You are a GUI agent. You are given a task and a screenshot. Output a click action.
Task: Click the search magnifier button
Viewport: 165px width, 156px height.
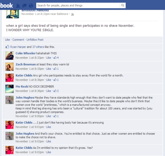[123, 5]
